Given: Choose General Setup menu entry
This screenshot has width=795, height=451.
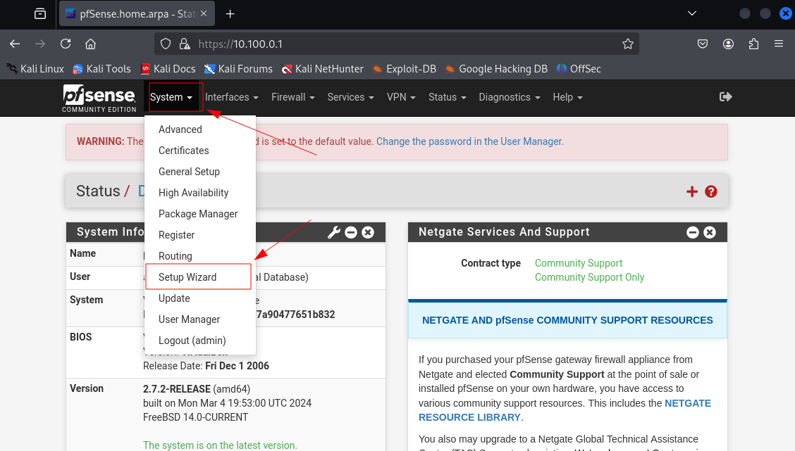Looking at the screenshot, I should pos(200,172).
